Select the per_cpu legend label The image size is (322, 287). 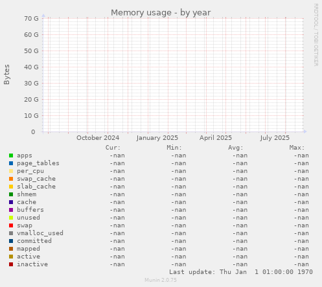30,171
